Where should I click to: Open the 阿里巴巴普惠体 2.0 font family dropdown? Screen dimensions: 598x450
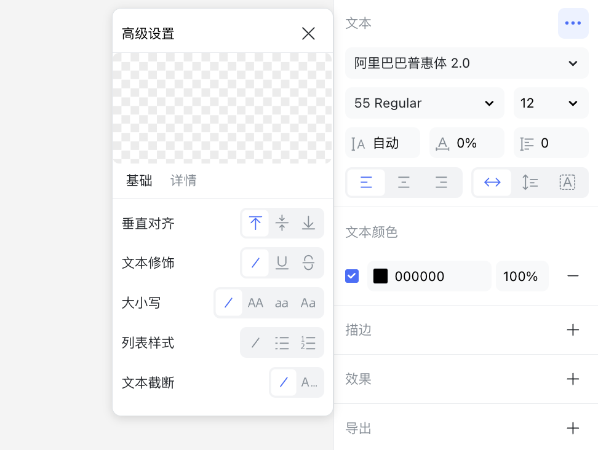point(466,63)
